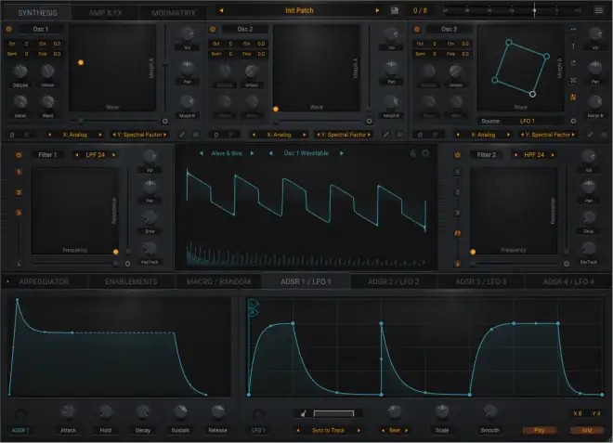Click the Grid button

[x=586, y=430]
